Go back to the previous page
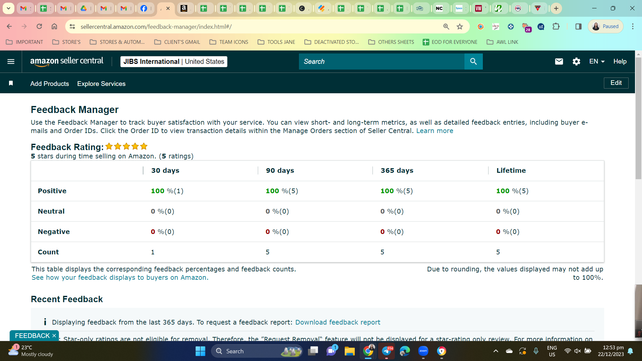The image size is (642, 361). pos(9,26)
